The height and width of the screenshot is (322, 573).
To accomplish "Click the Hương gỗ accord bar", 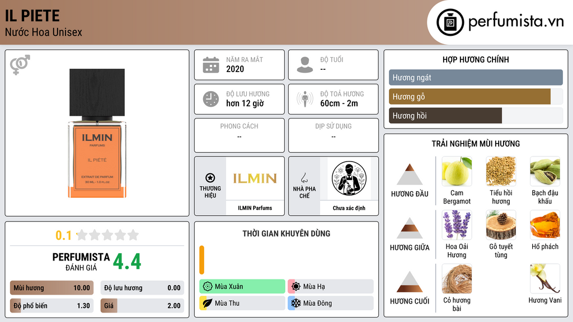I will pyautogui.click(x=476, y=96).
